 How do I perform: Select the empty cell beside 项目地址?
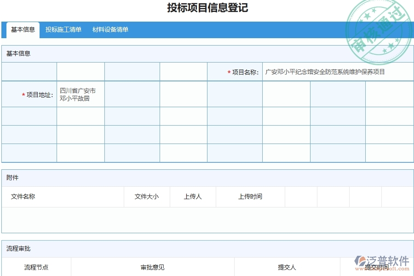pyautogui.click(x=132, y=94)
